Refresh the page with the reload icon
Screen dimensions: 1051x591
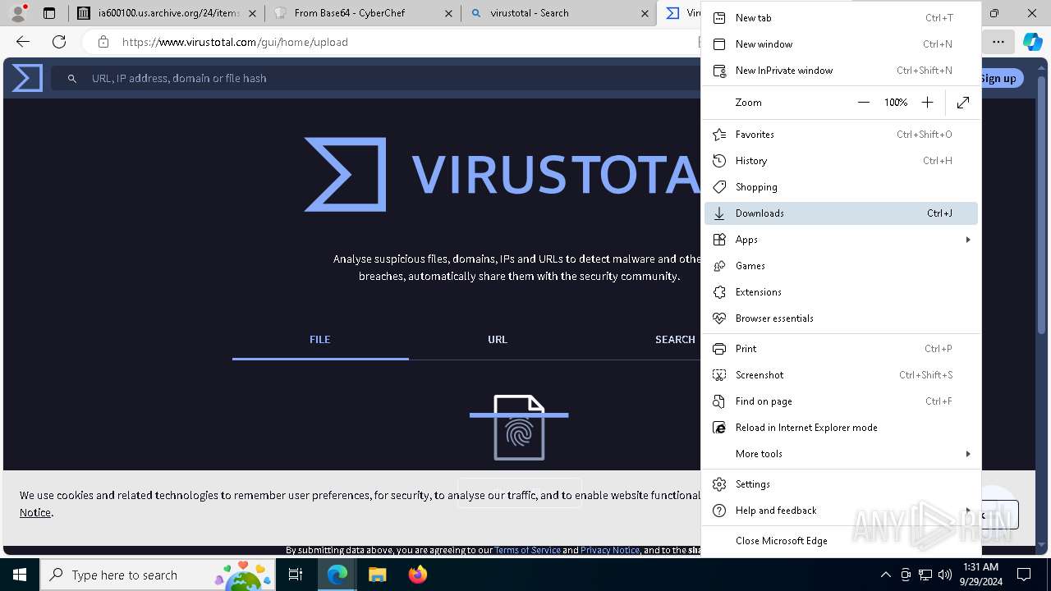coord(59,42)
